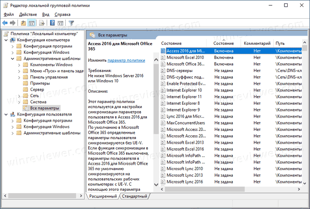The width and height of the screenshot is (310, 209).
Task: Sort by the second Состояние status column header
Action: pyautogui.click(x=224, y=43)
